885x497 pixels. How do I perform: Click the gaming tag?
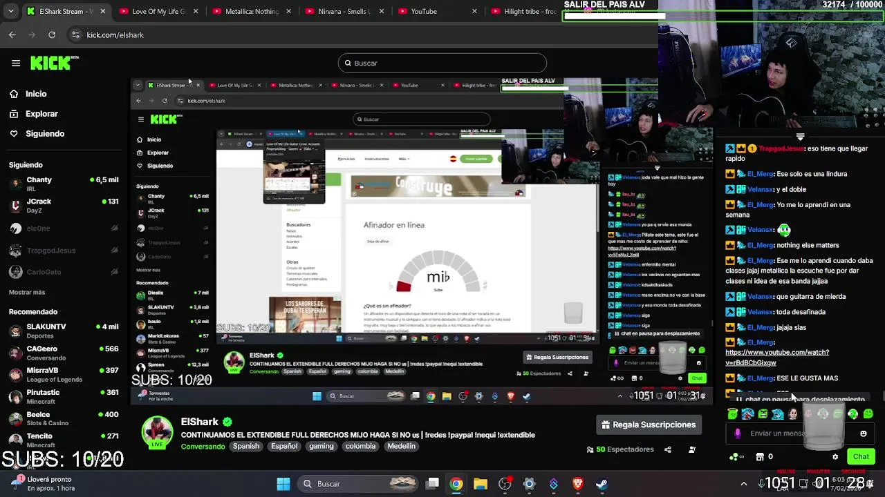point(321,447)
